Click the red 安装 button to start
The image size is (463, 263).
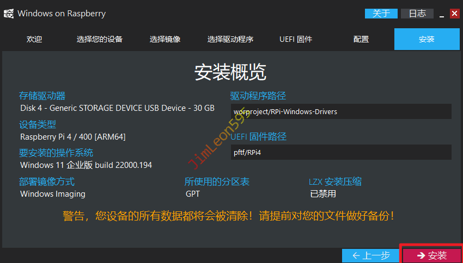431,255
